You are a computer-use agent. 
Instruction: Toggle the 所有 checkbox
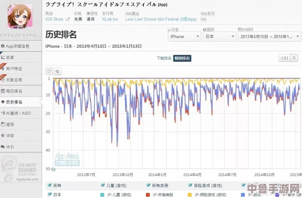click(50, 185)
